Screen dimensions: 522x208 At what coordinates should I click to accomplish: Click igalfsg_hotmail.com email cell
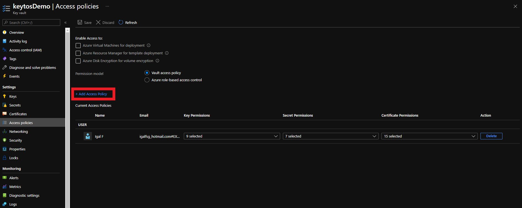[160, 136]
